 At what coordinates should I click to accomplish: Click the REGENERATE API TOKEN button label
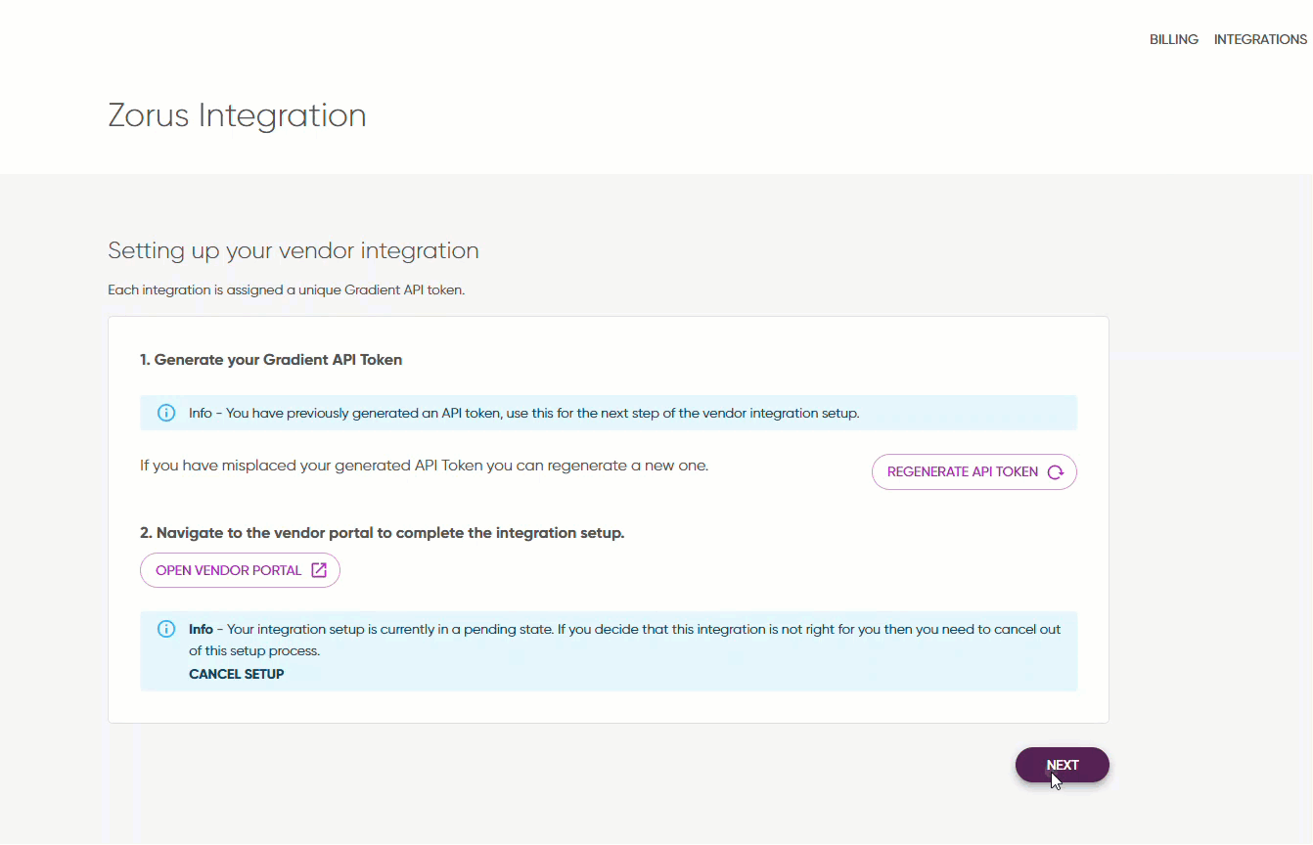[963, 472]
